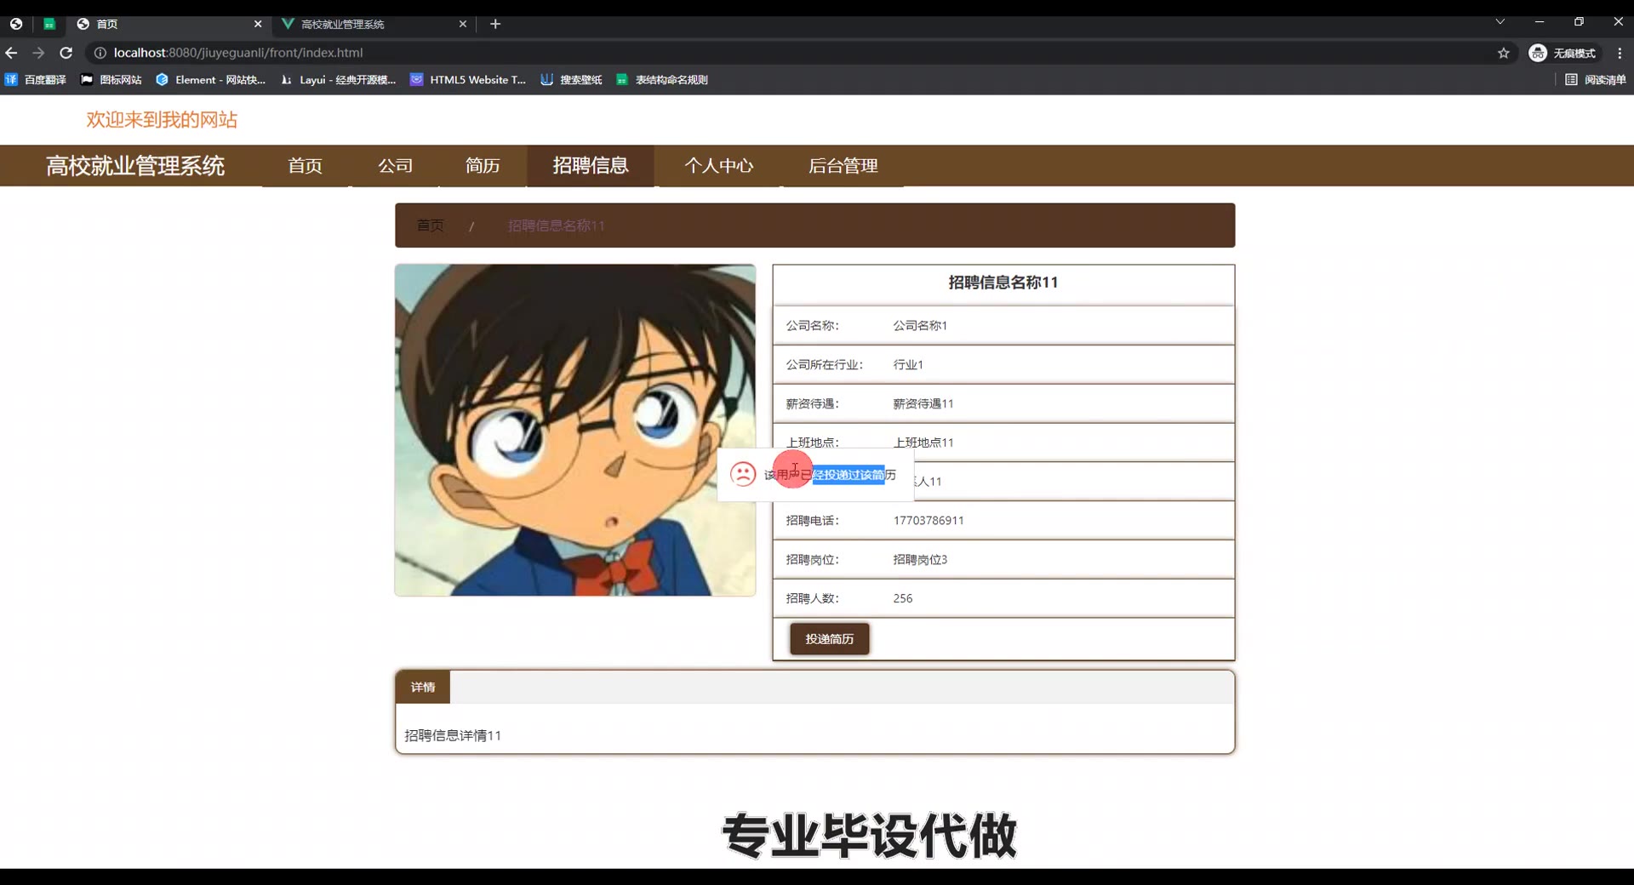This screenshot has height=885, width=1634.
Task: Click the browser forward arrow
Action: (38, 53)
